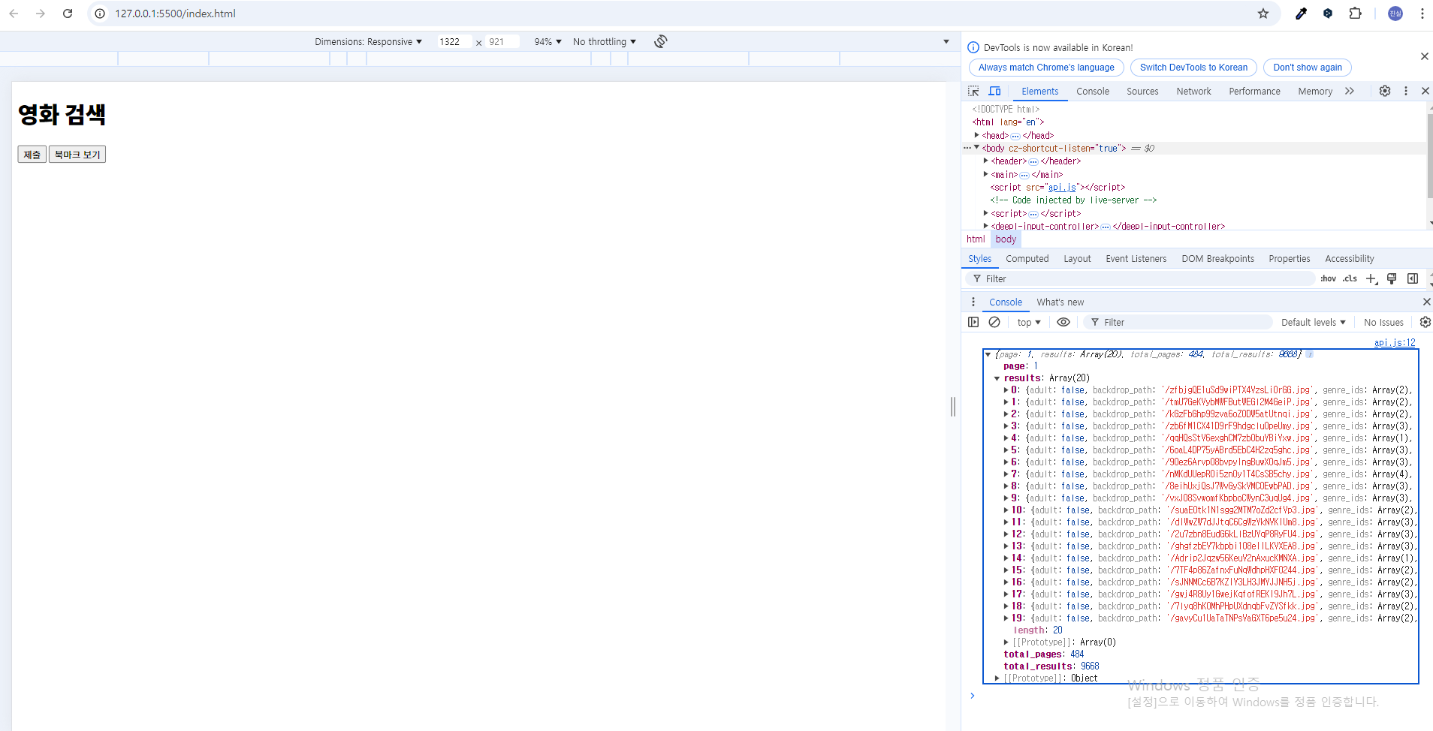
Task: Switch to the Network tab
Action: click(1193, 91)
